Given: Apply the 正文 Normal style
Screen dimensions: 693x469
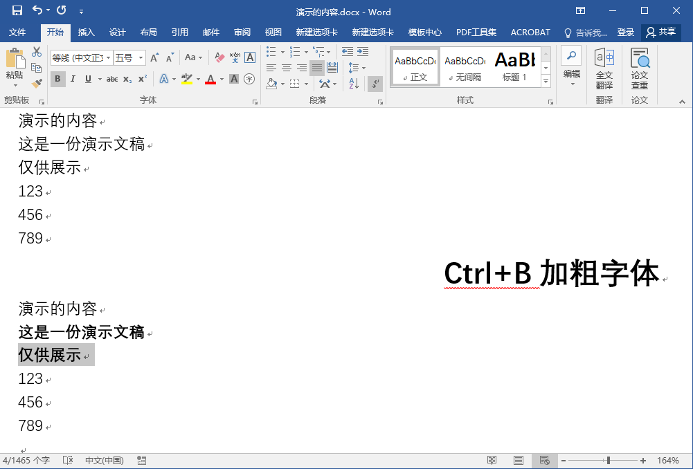Looking at the screenshot, I should coord(415,66).
